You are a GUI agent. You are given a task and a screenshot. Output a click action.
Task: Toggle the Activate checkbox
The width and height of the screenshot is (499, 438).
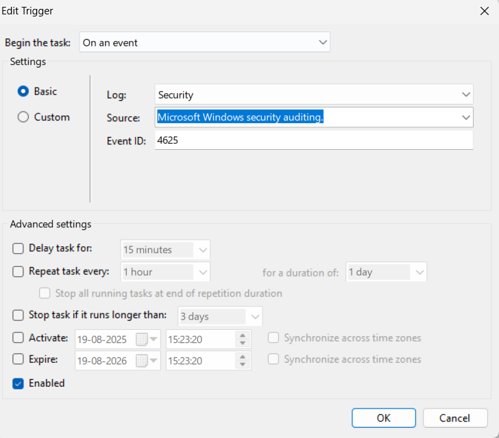coord(19,338)
